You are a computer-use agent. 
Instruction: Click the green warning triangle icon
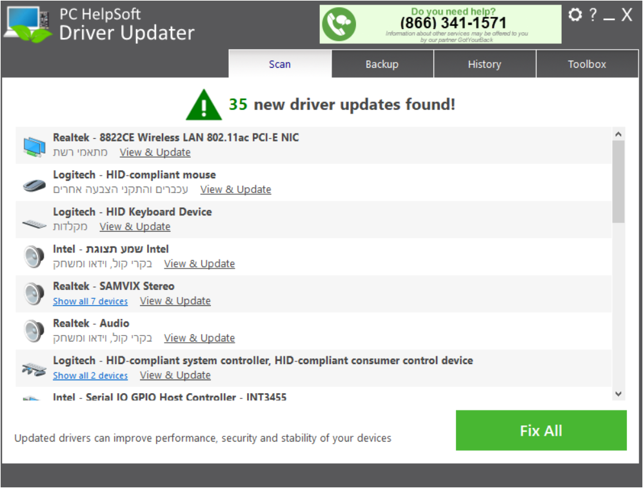pyautogui.click(x=204, y=105)
